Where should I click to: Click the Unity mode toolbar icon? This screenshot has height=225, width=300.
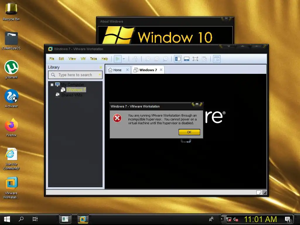tap(204, 59)
